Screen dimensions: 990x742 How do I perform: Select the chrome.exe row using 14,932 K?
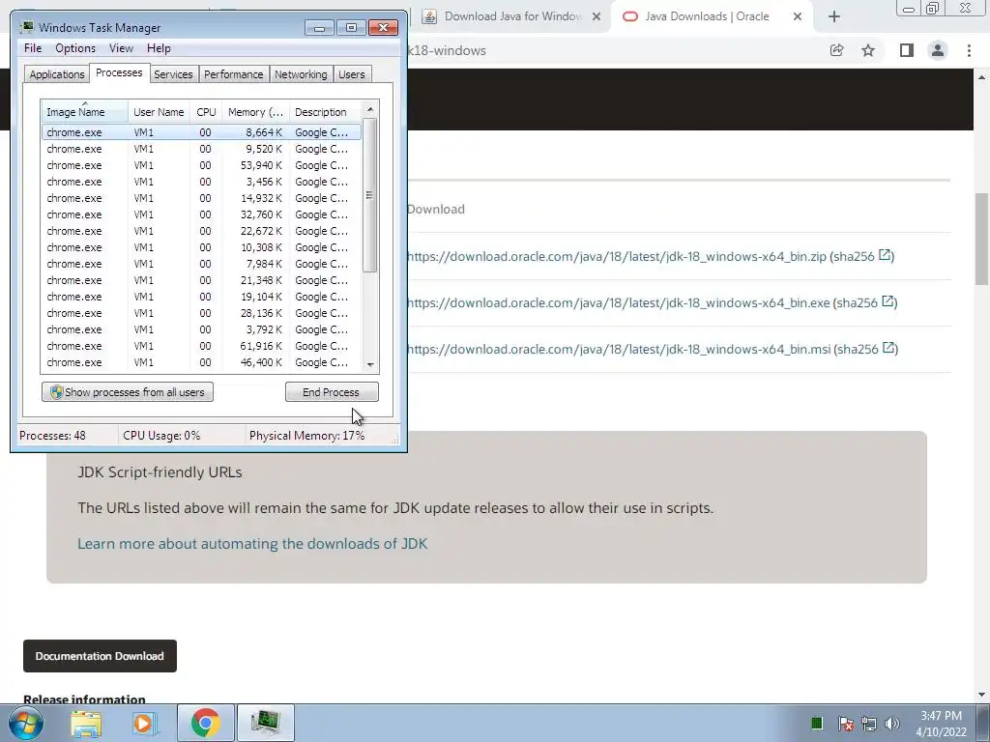201,198
